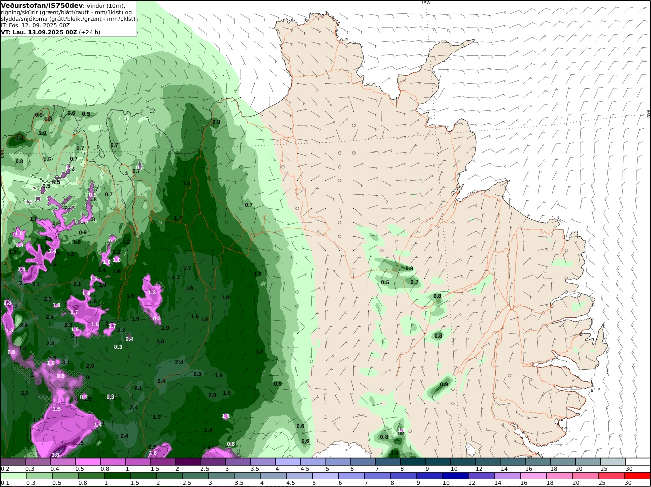This screenshot has height=487, width=651.
Task: Select the bright red bottom-row swatch labeled 30
Action: click(x=638, y=476)
